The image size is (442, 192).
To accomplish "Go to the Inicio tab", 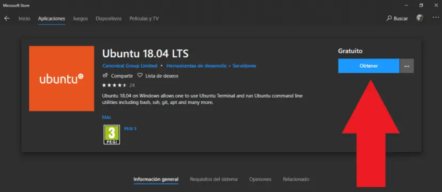I will (24, 18).
